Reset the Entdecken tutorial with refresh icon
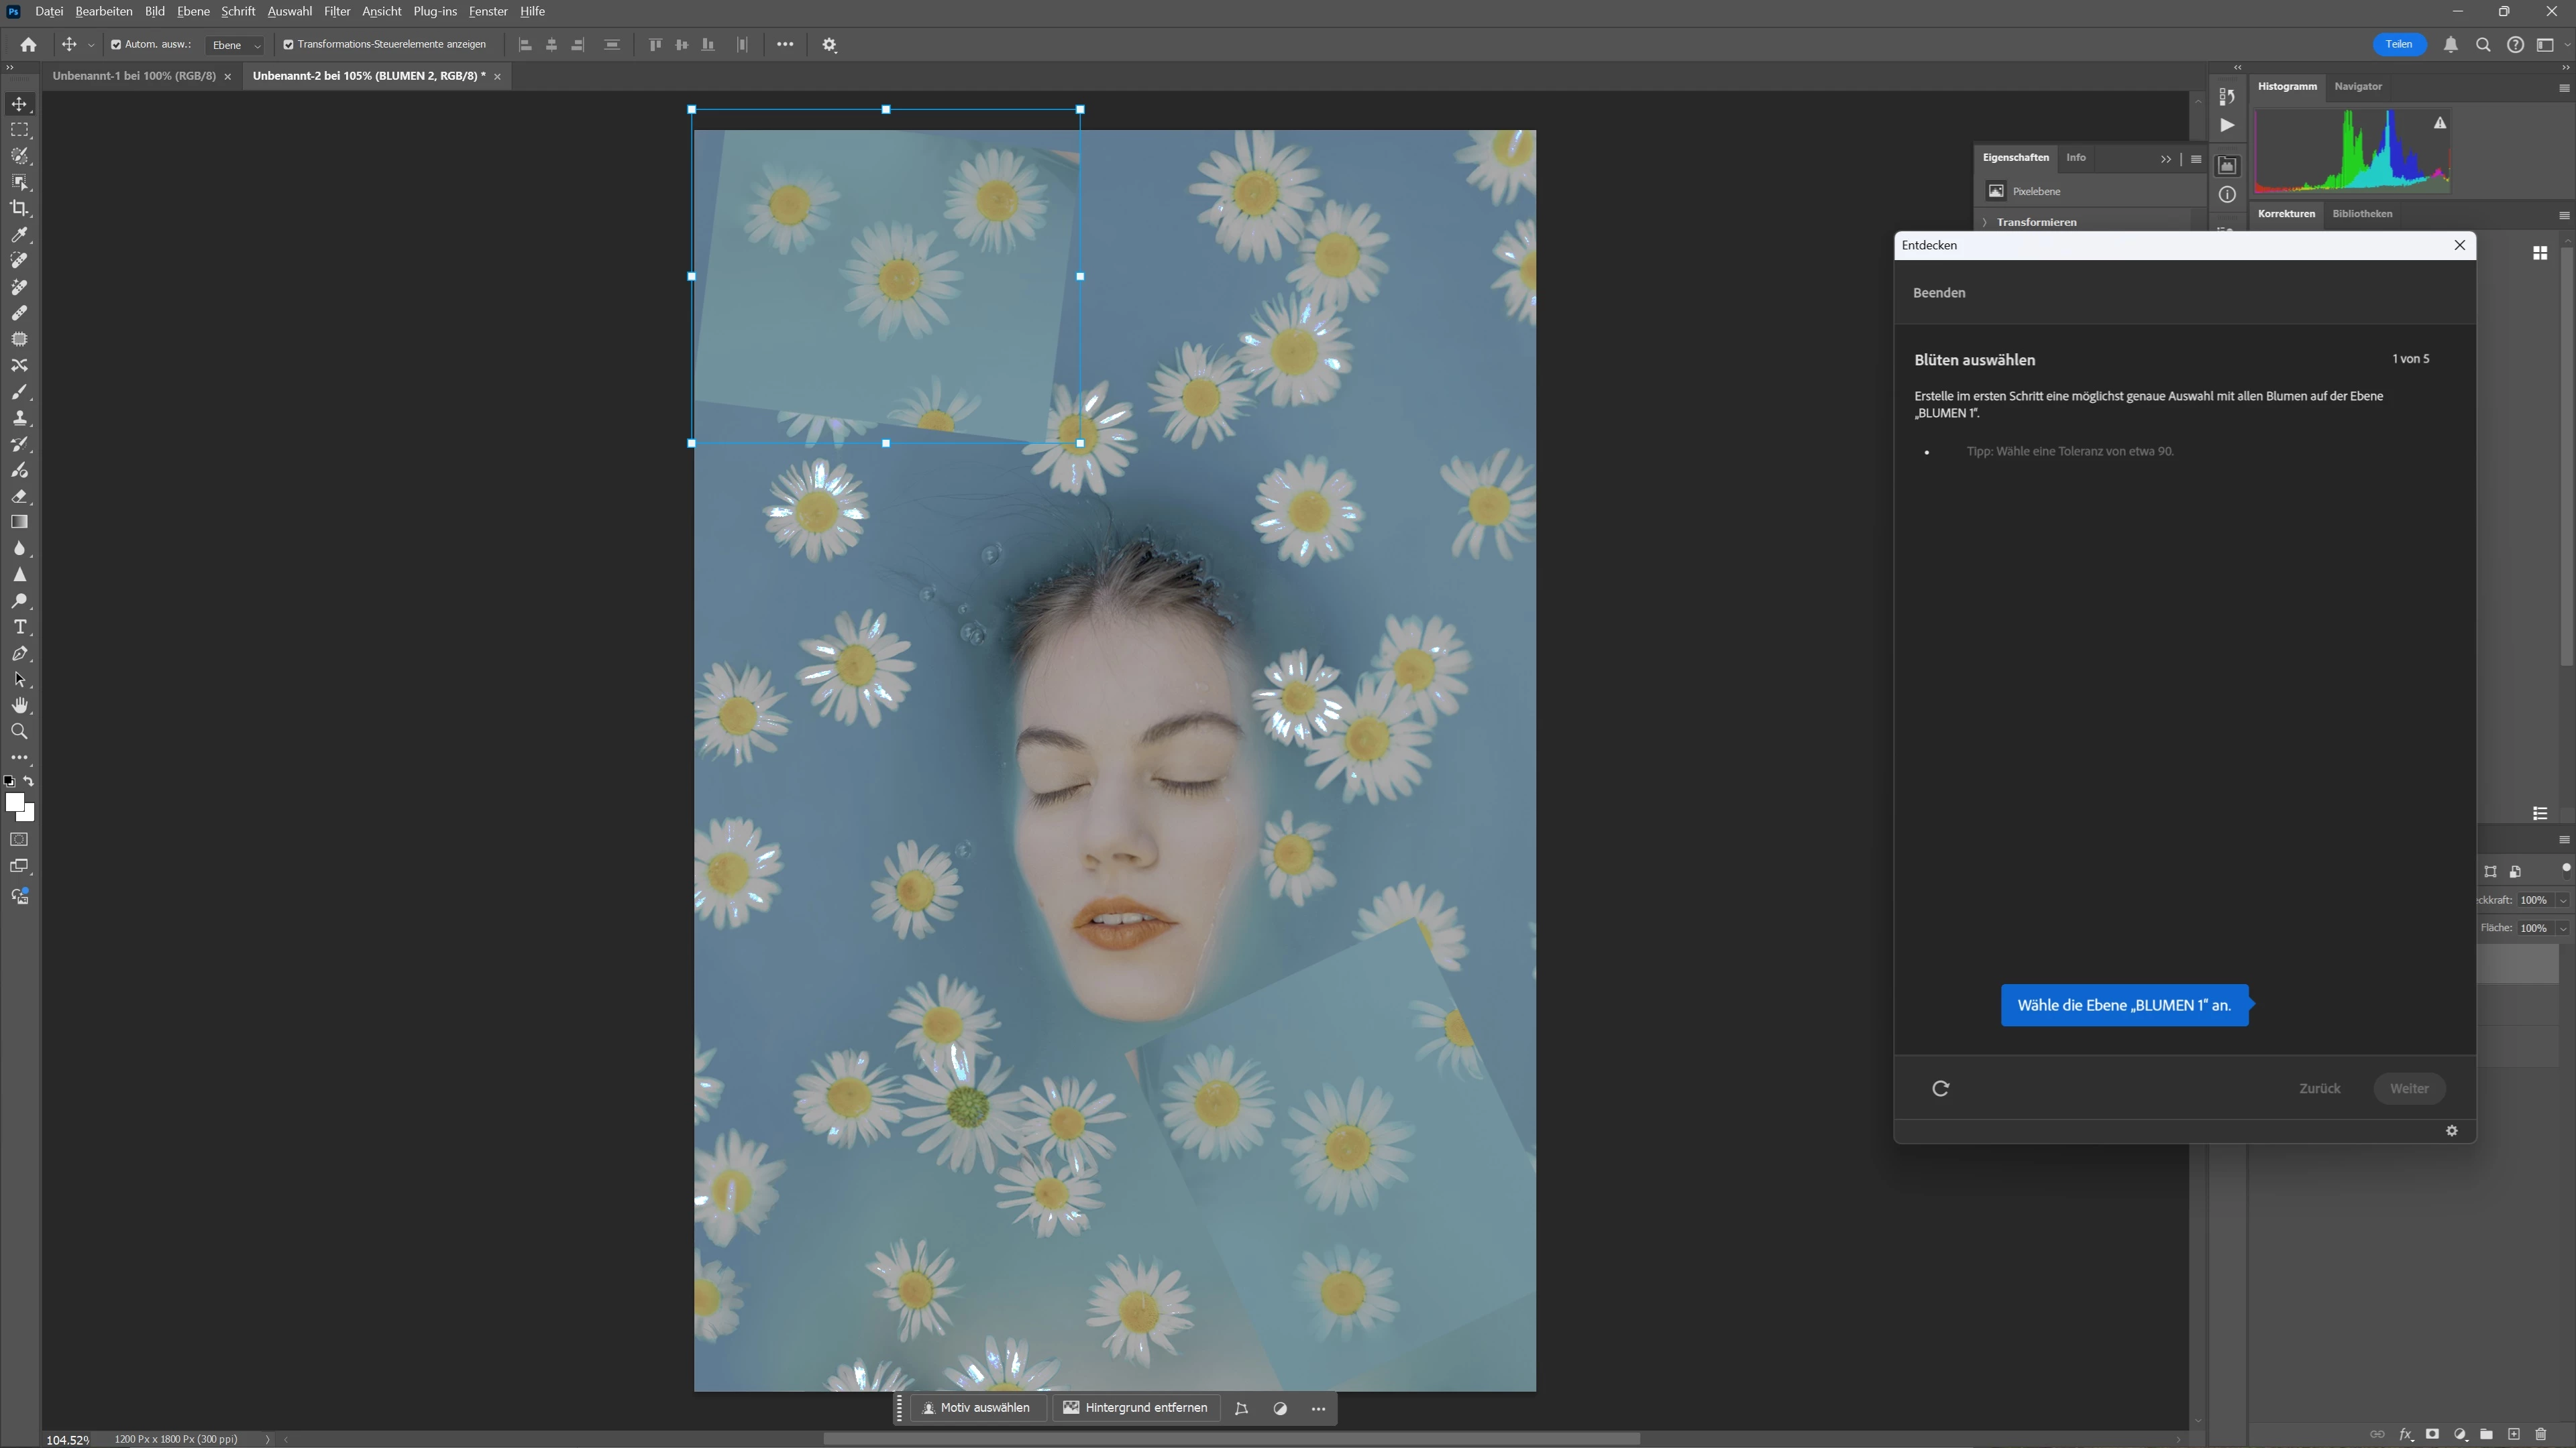The height and width of the screenshot is (1448, 2576). pyautogui.click(x=1941, y=1088)
